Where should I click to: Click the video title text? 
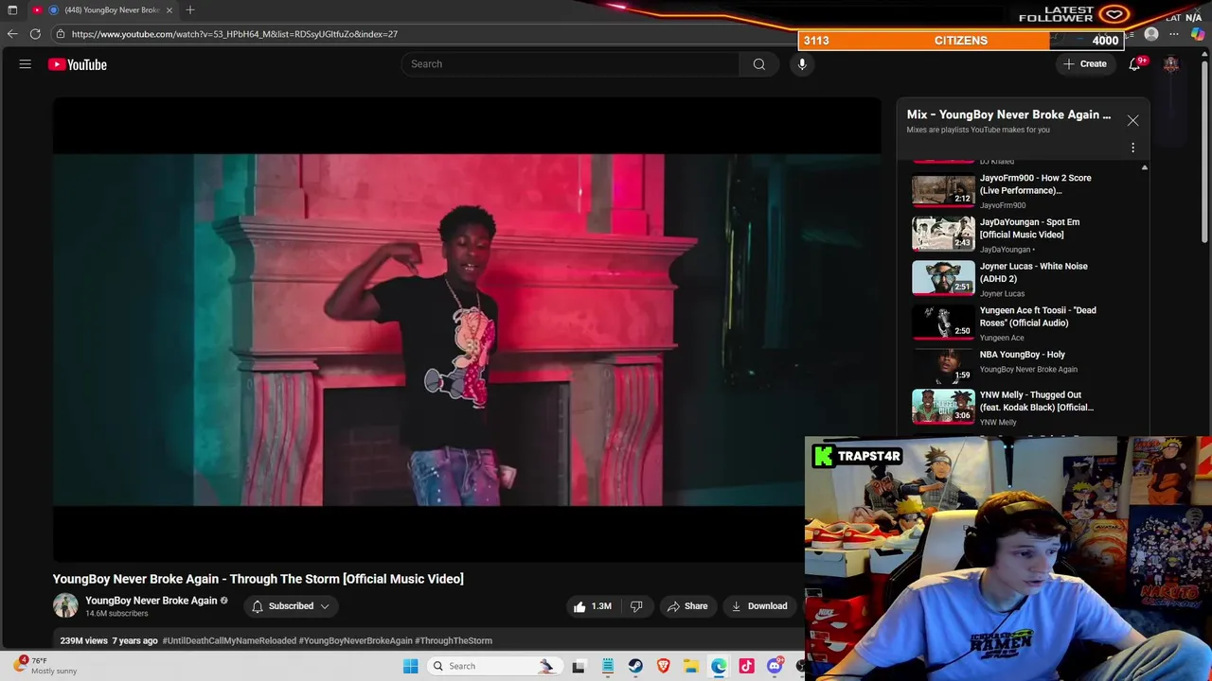[258, 579]
